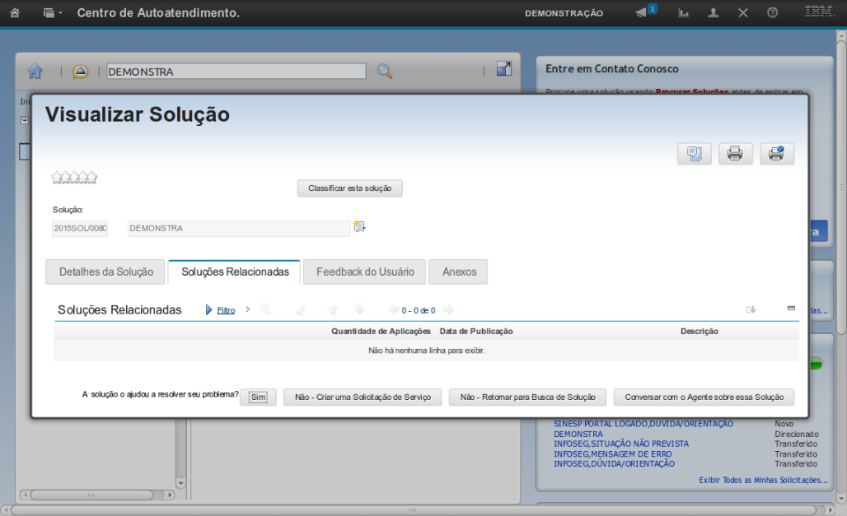
Task: Open the reports chart icon in header
Action: click(x=683, y=13)
